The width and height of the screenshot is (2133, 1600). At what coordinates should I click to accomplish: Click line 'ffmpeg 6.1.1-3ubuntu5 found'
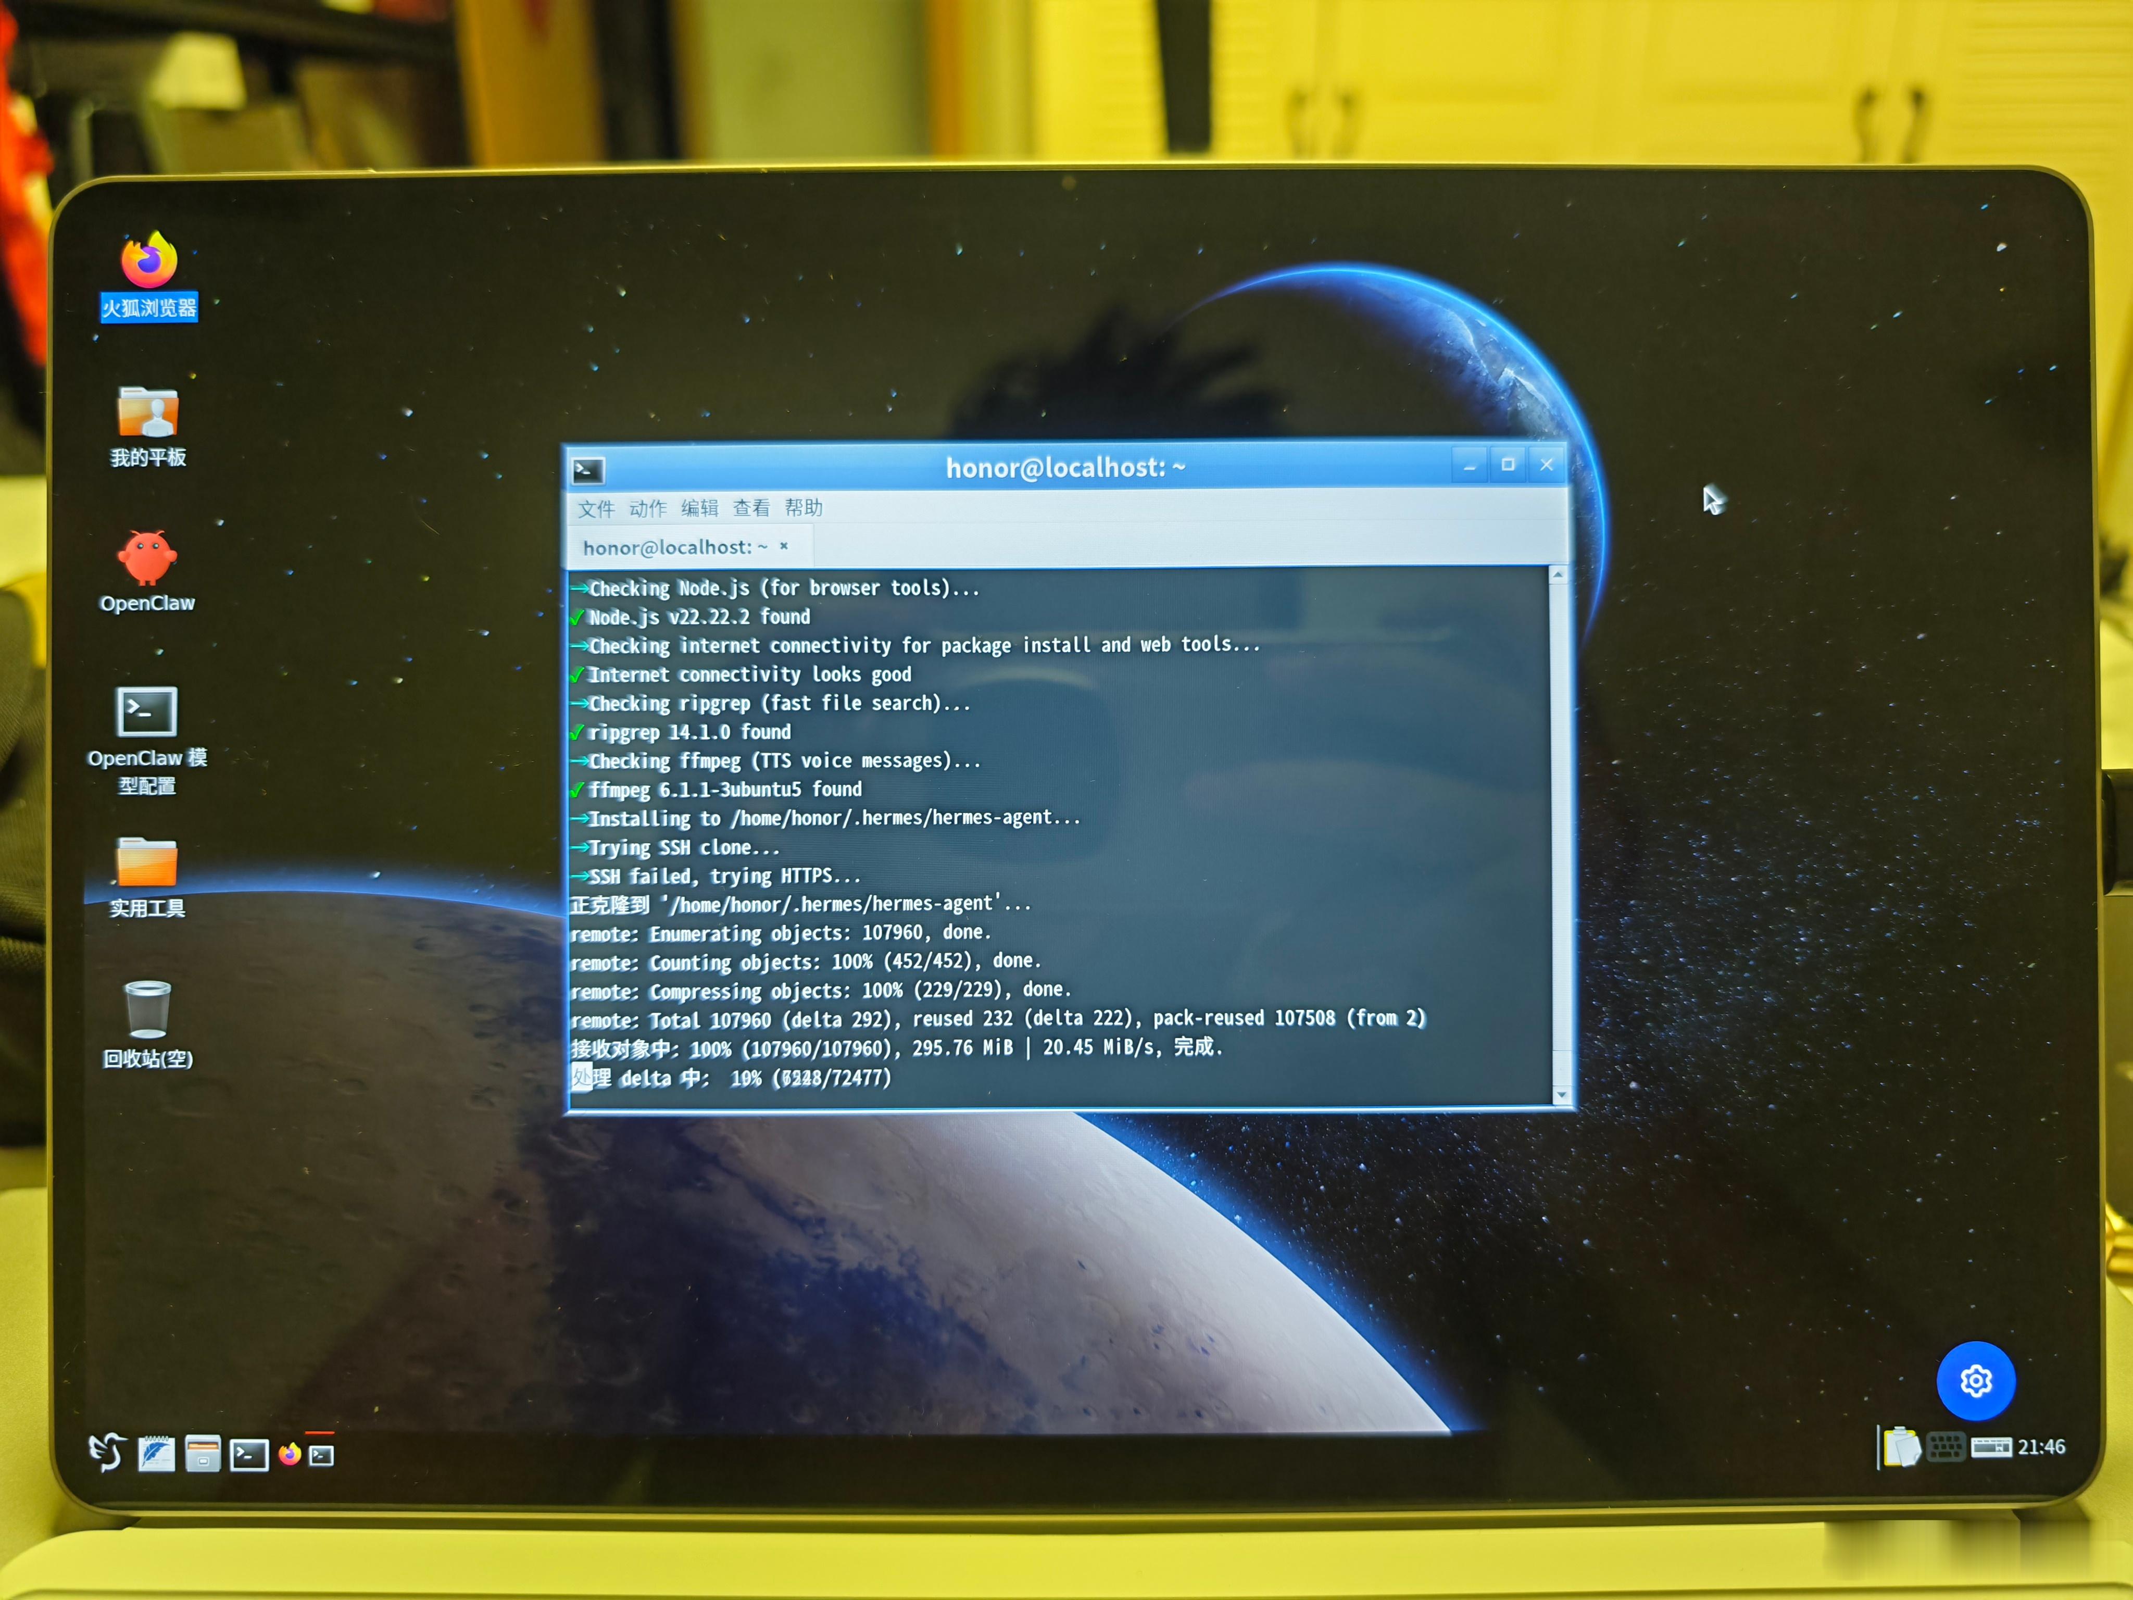click(x=725, y=790)
